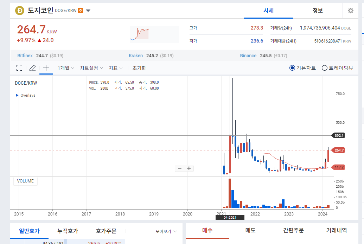Click the mini price sparkline thumbnail
The width and height of the screenshot is (364, 244).
pos(154,34)
